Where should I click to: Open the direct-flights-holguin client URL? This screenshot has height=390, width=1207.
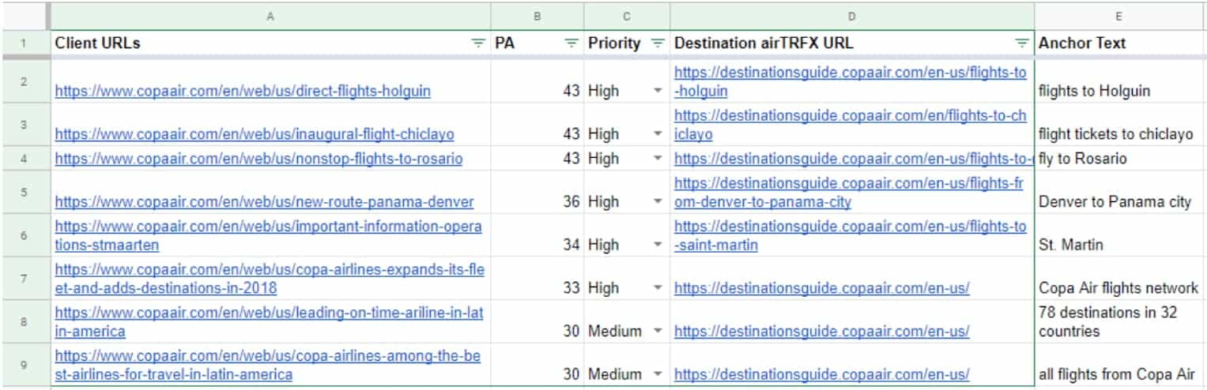click(243, 91)
